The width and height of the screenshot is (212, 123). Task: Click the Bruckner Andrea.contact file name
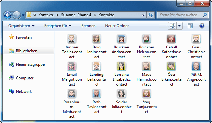(x=122, y=52)
